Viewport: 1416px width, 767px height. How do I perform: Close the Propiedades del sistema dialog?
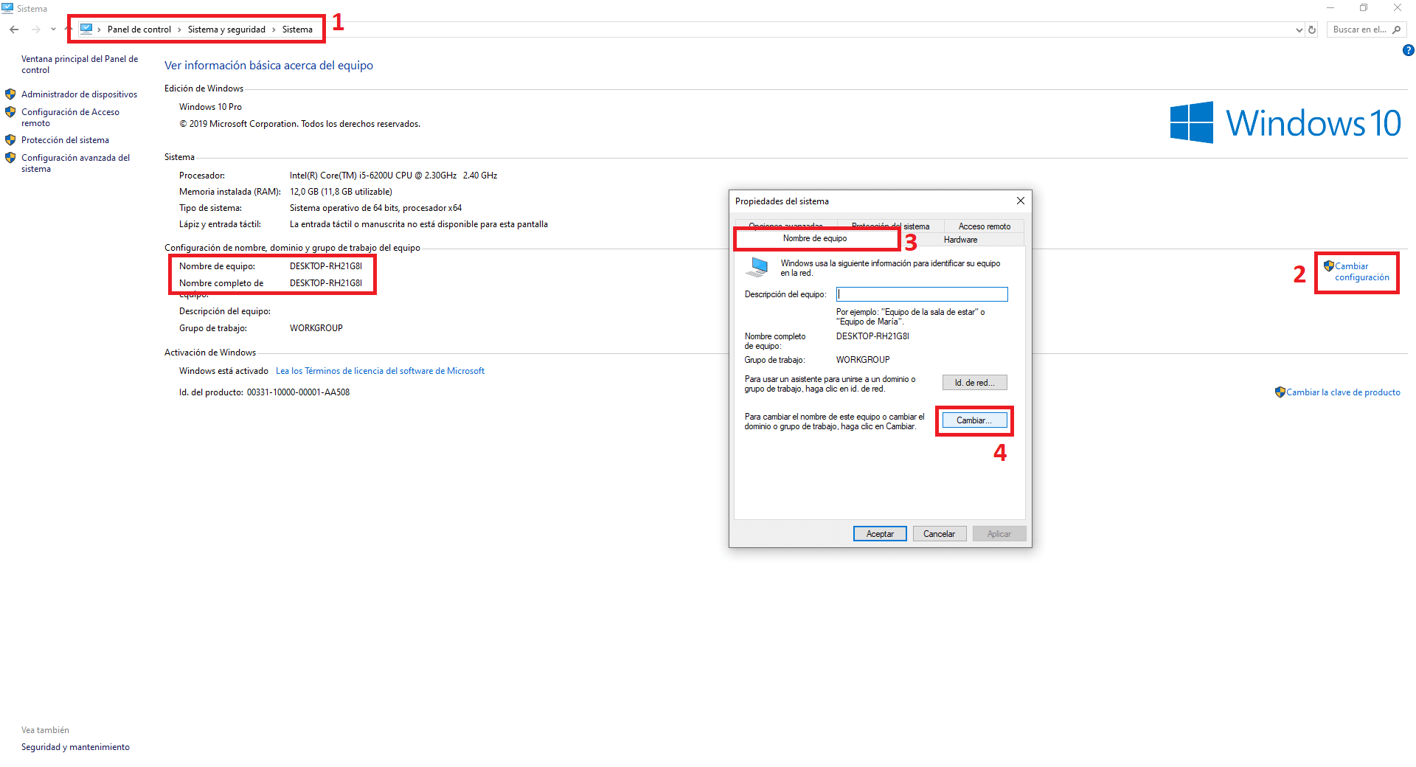point(1021,201)
